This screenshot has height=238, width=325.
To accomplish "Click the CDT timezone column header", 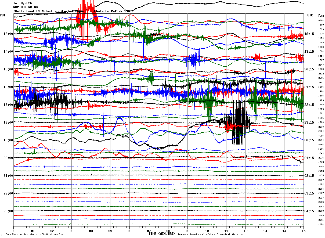I will 3,15.
